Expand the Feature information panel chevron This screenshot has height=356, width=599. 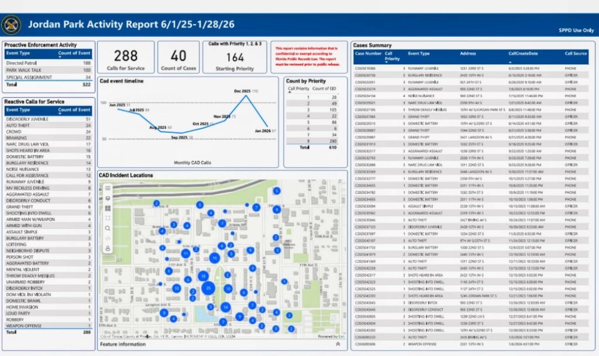coord(338,344)
